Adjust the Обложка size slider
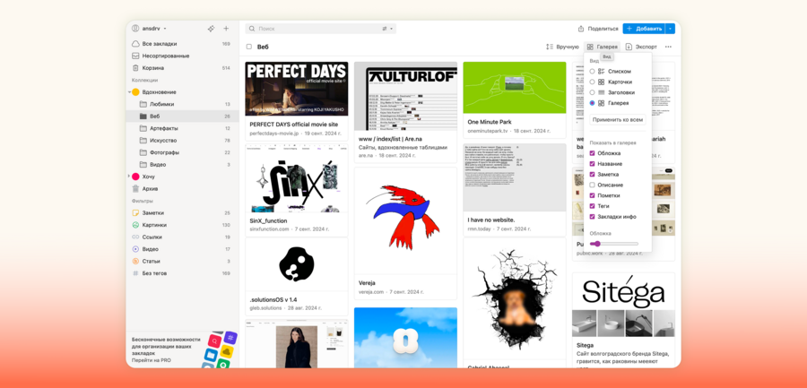The height and width of the screenshot is (388, 807). point(614,244)
